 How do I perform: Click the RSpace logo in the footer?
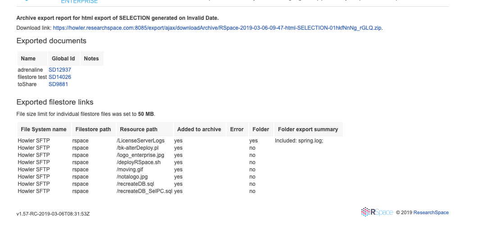tap(377, 212)
